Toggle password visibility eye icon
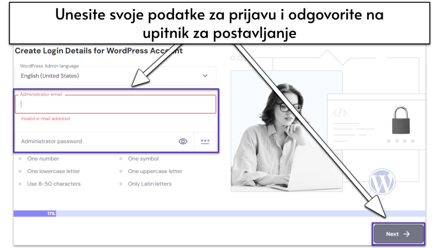Screen dimensions: 439x248 [x=183, y=141]
